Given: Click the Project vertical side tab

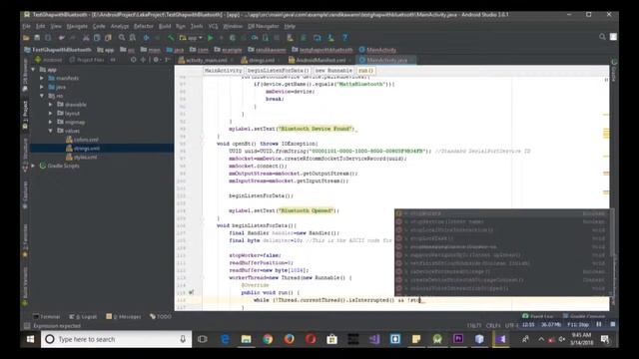Looking at the screenshot, I should pyautogui.click(x=25, y=116).
